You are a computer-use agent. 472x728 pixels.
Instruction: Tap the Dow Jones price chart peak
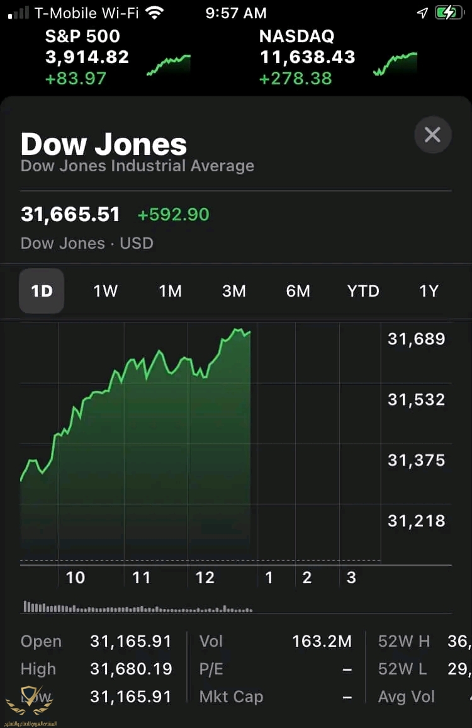tap(238, 329)
